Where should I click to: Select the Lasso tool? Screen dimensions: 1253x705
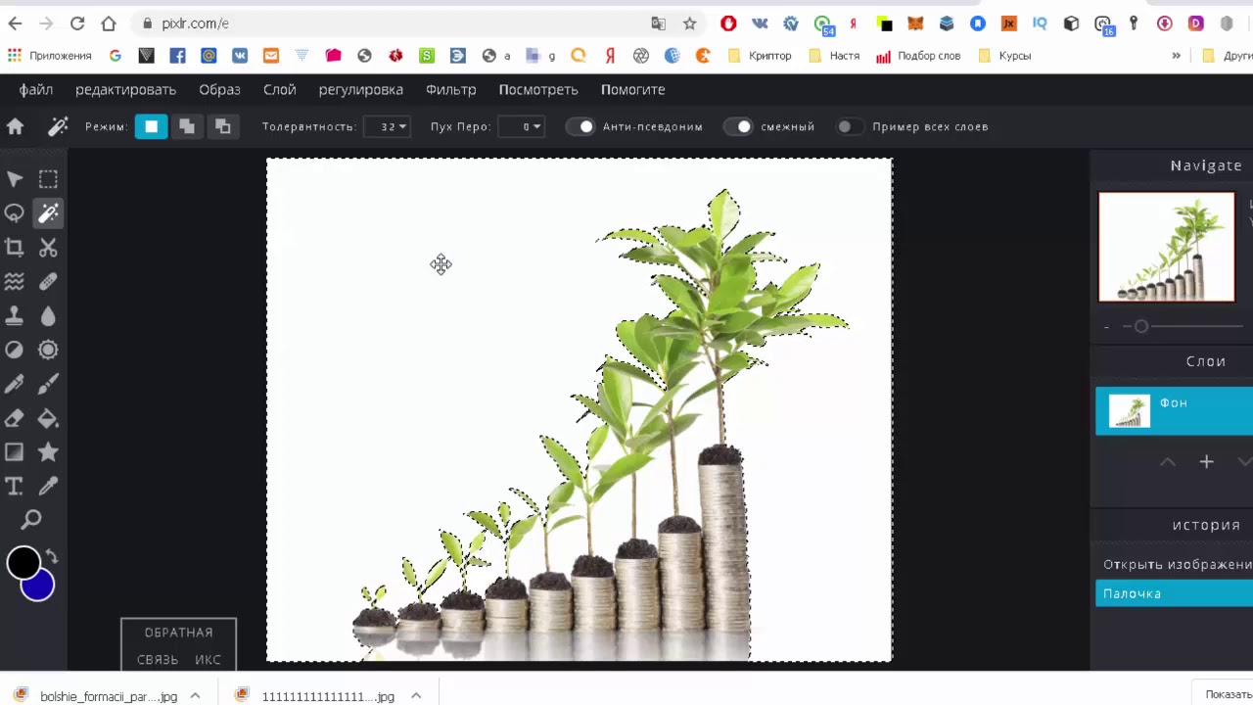pyautogui.click(x=15, y=213)
